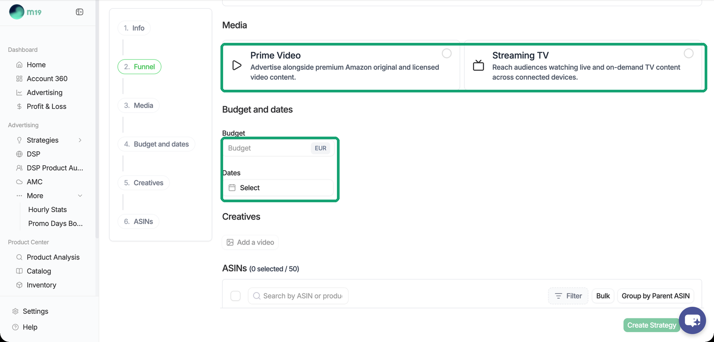Collapse the More menu chevron
Viewport: 714px width, 342px height.
tap(80, 196)
